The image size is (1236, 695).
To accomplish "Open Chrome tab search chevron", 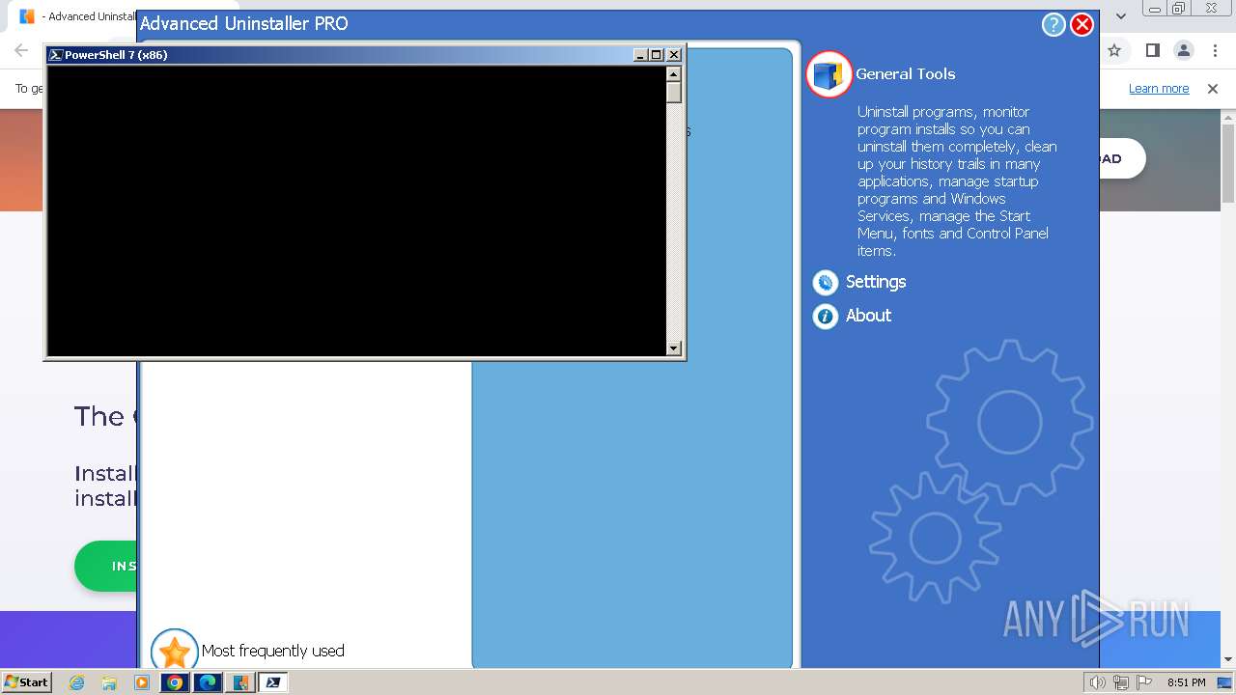I will [x=1121, y=15].
